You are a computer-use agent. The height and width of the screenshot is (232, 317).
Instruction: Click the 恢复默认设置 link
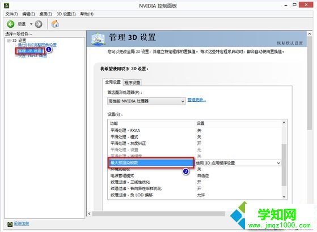click(290, 43)
